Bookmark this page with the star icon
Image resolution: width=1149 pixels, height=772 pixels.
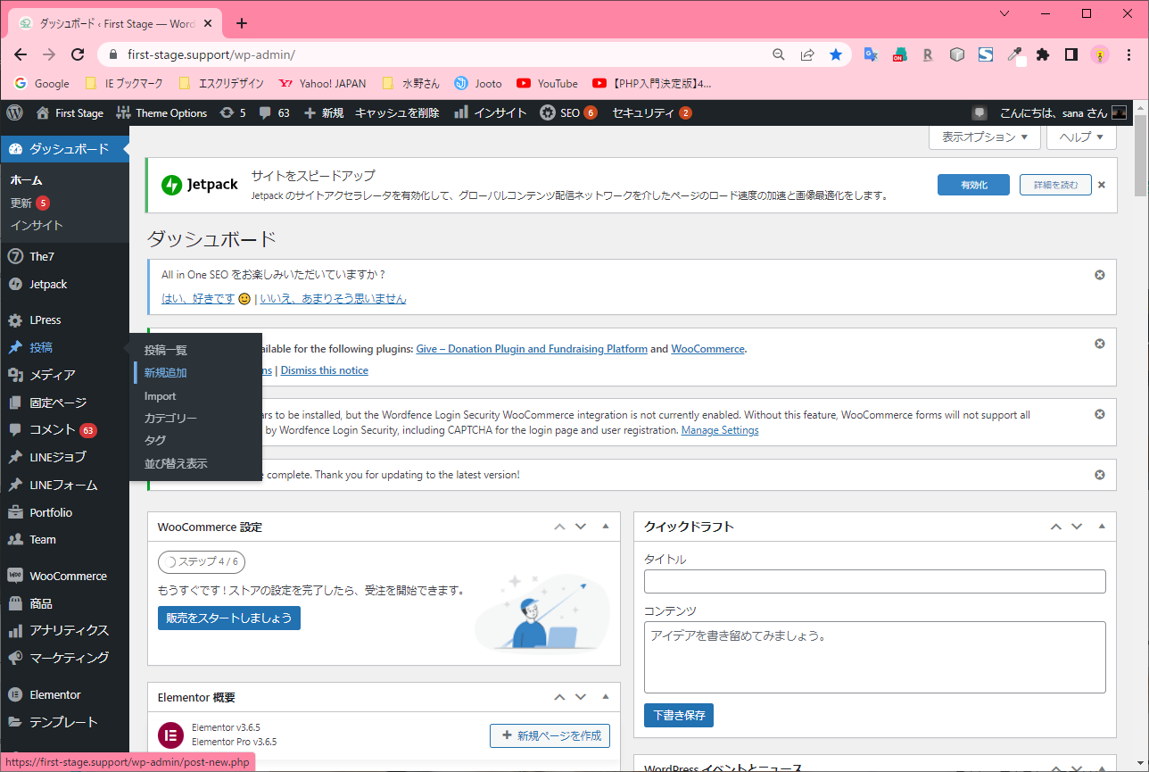click(835, 54)
